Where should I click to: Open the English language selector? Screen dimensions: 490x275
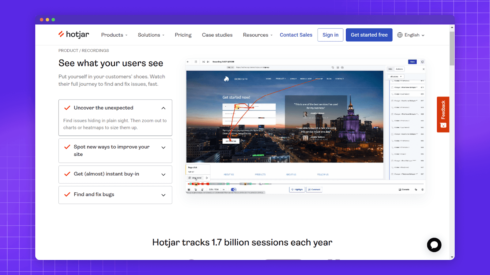pos(411,35)
